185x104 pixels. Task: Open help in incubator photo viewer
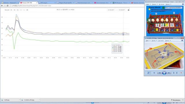click(x=182, y=40)
